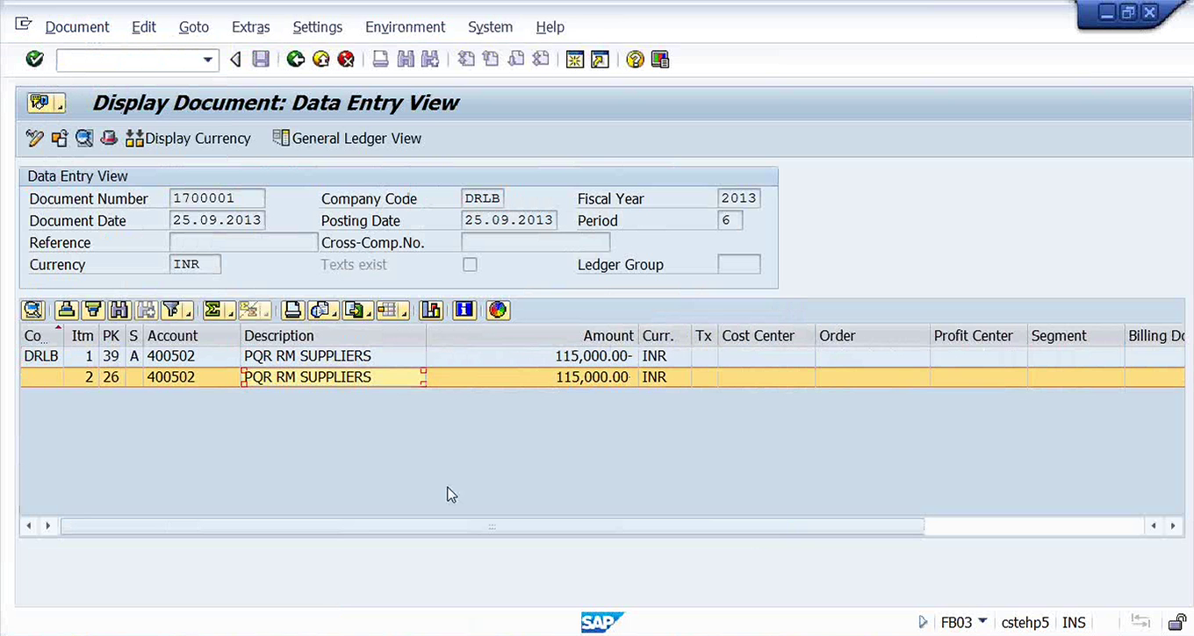This screenshot has height=636, width=1194.
Task: Open the Set Filter dropdown arrow
Action: [x=189, y=310]
